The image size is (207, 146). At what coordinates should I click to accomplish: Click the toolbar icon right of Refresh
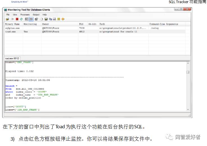27,19
